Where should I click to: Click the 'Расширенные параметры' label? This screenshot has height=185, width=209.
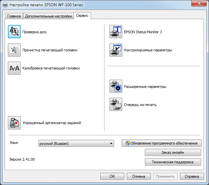(x=145, y=87)
